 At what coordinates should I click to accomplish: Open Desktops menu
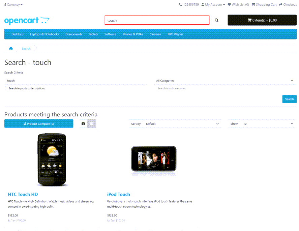click(18, 34)
